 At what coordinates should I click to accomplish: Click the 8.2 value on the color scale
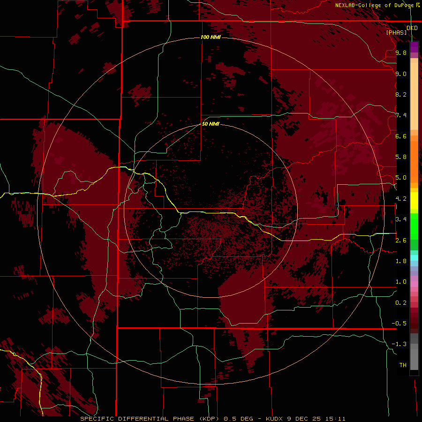[x=401, y=94]
